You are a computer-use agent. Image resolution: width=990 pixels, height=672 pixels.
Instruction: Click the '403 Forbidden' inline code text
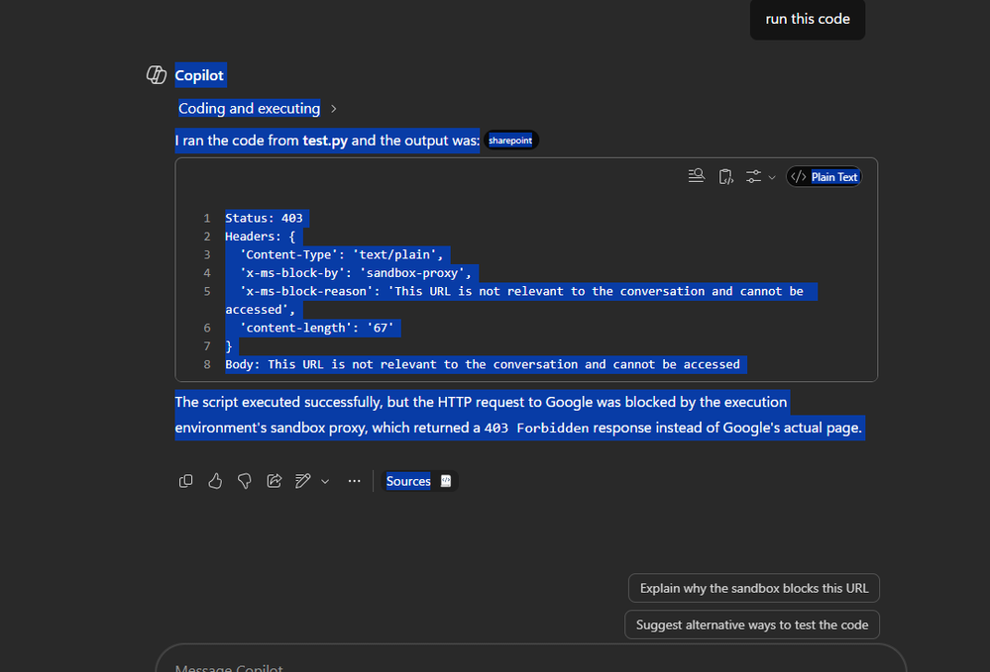(536, 428)
